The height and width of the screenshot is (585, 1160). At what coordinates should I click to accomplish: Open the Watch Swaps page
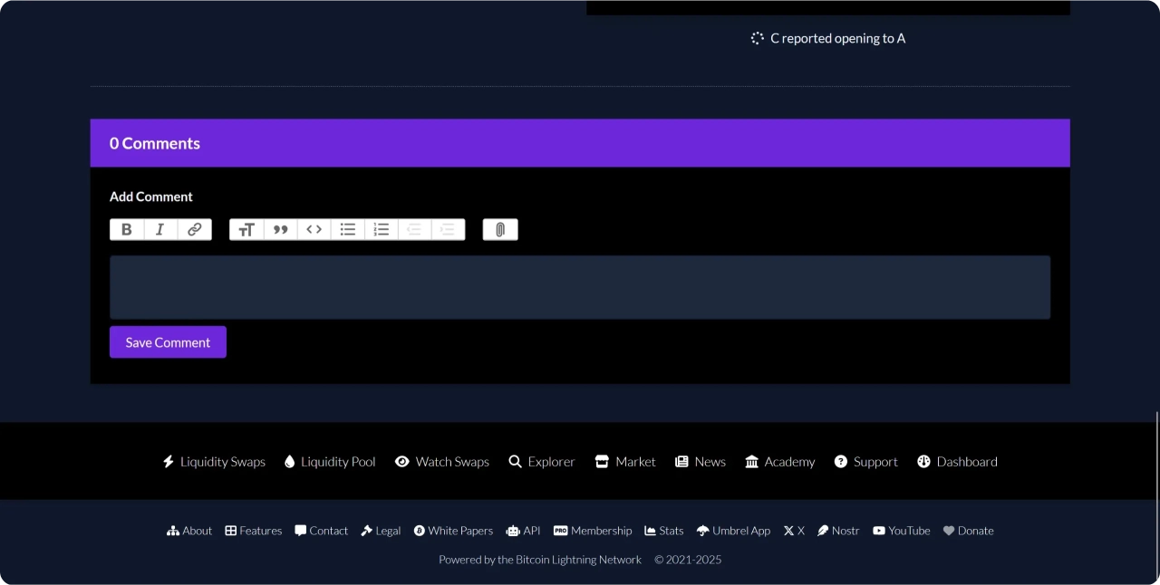pos(442,462)
